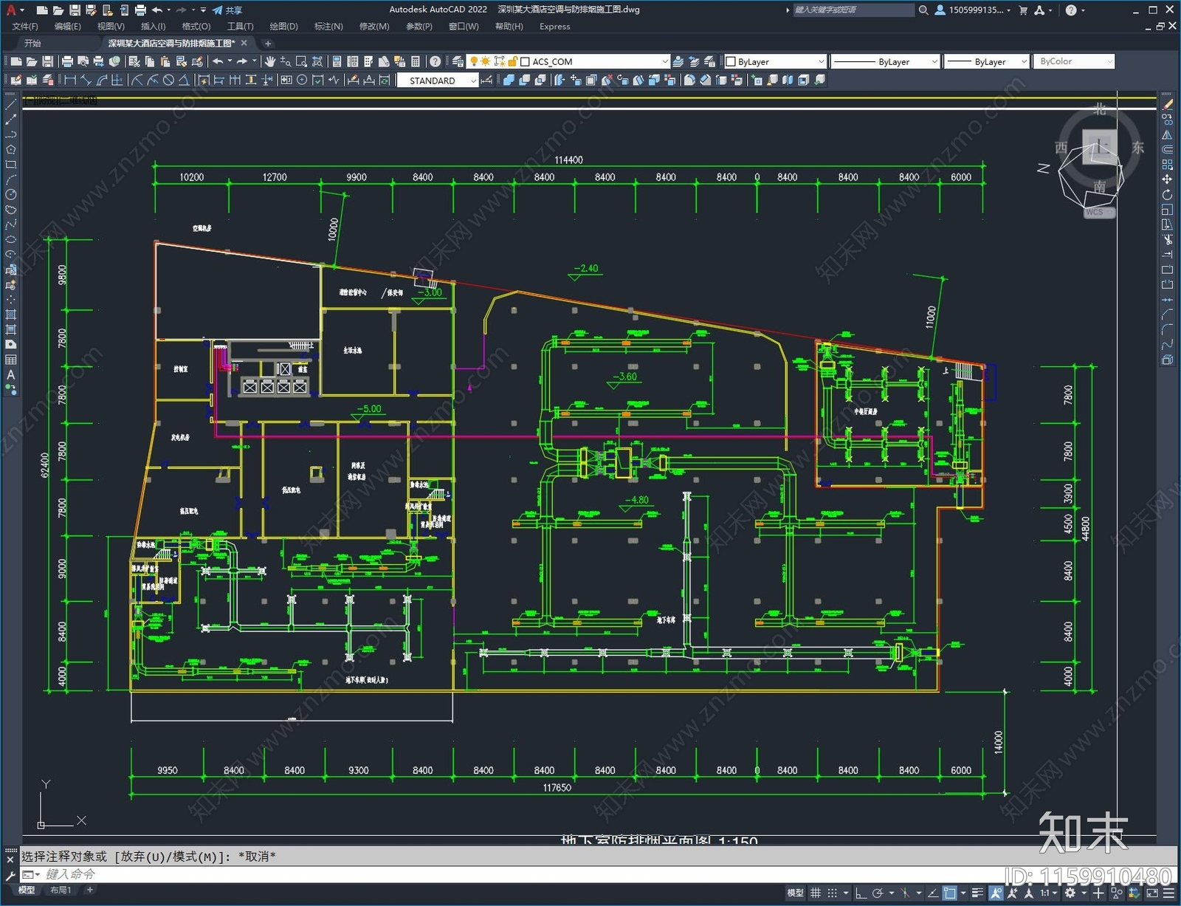
Task: Switch to the 开始 tab
Action: (x=32, y=43)
